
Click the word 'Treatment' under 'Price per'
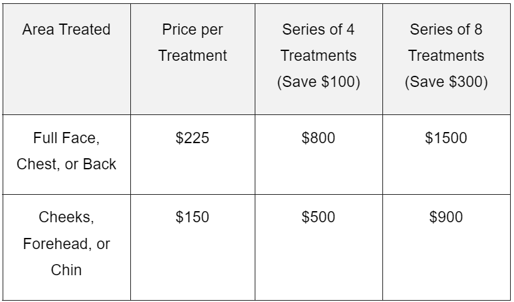[x=193, y=56]
